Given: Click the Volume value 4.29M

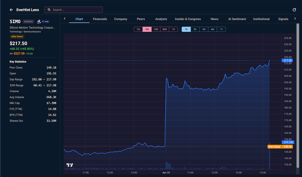Looking at the screenshot, I should pyautogui.click(x=52, y=91).
